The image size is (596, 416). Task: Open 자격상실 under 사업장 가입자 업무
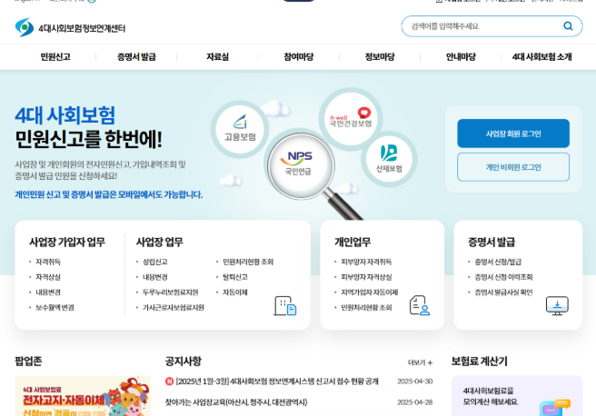point(48,277)
